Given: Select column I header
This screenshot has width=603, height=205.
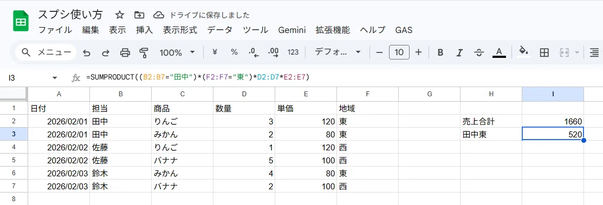Looking at the screenshot, I should 553,94.
